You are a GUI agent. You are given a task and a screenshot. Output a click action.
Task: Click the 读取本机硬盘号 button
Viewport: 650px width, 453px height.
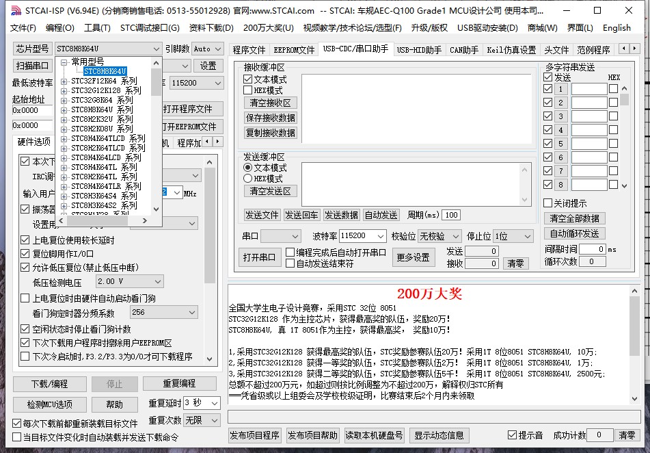(x=375, y=436)
